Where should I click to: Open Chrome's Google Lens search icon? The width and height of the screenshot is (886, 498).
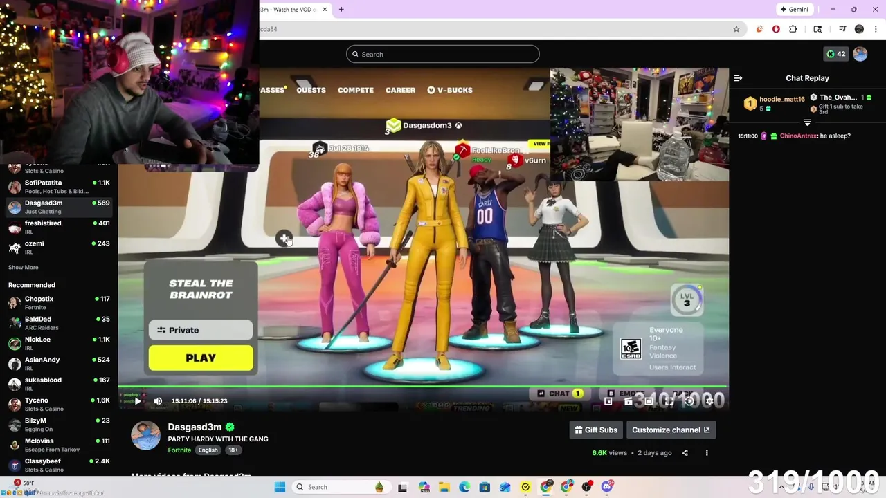[817, 29]
